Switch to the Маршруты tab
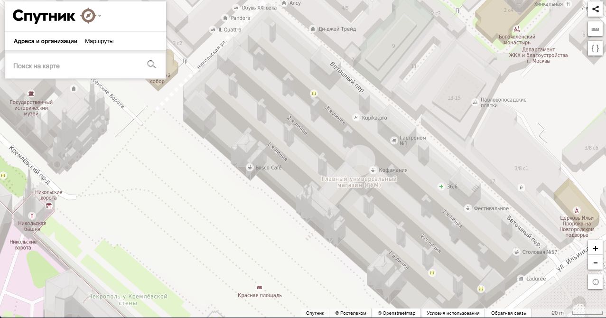This screenshot has width=606, height=318. coord(99,41)
